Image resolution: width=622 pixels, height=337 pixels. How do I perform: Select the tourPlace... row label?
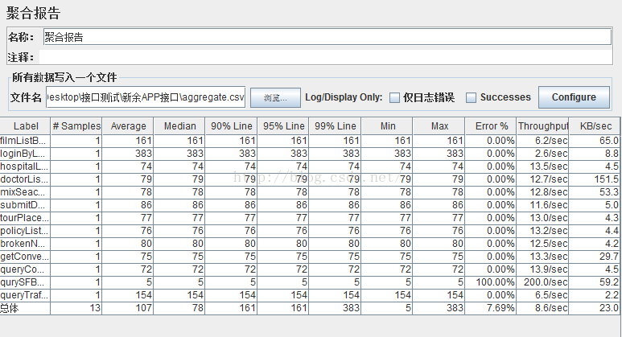[25, 218]
